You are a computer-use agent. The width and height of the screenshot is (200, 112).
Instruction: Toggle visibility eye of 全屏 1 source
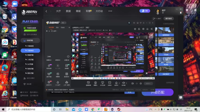click(47, 31)
